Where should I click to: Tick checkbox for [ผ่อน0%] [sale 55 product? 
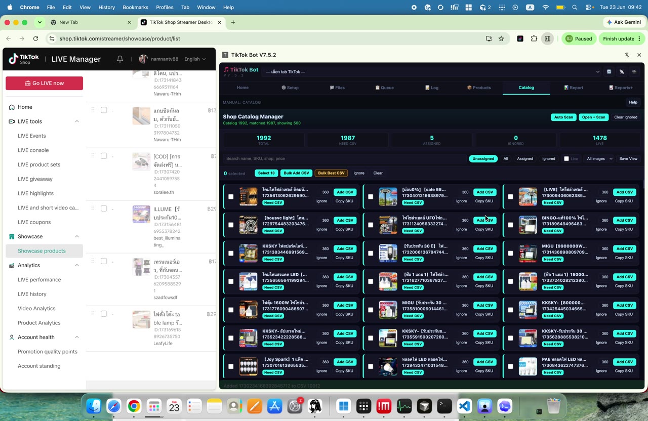371,197
